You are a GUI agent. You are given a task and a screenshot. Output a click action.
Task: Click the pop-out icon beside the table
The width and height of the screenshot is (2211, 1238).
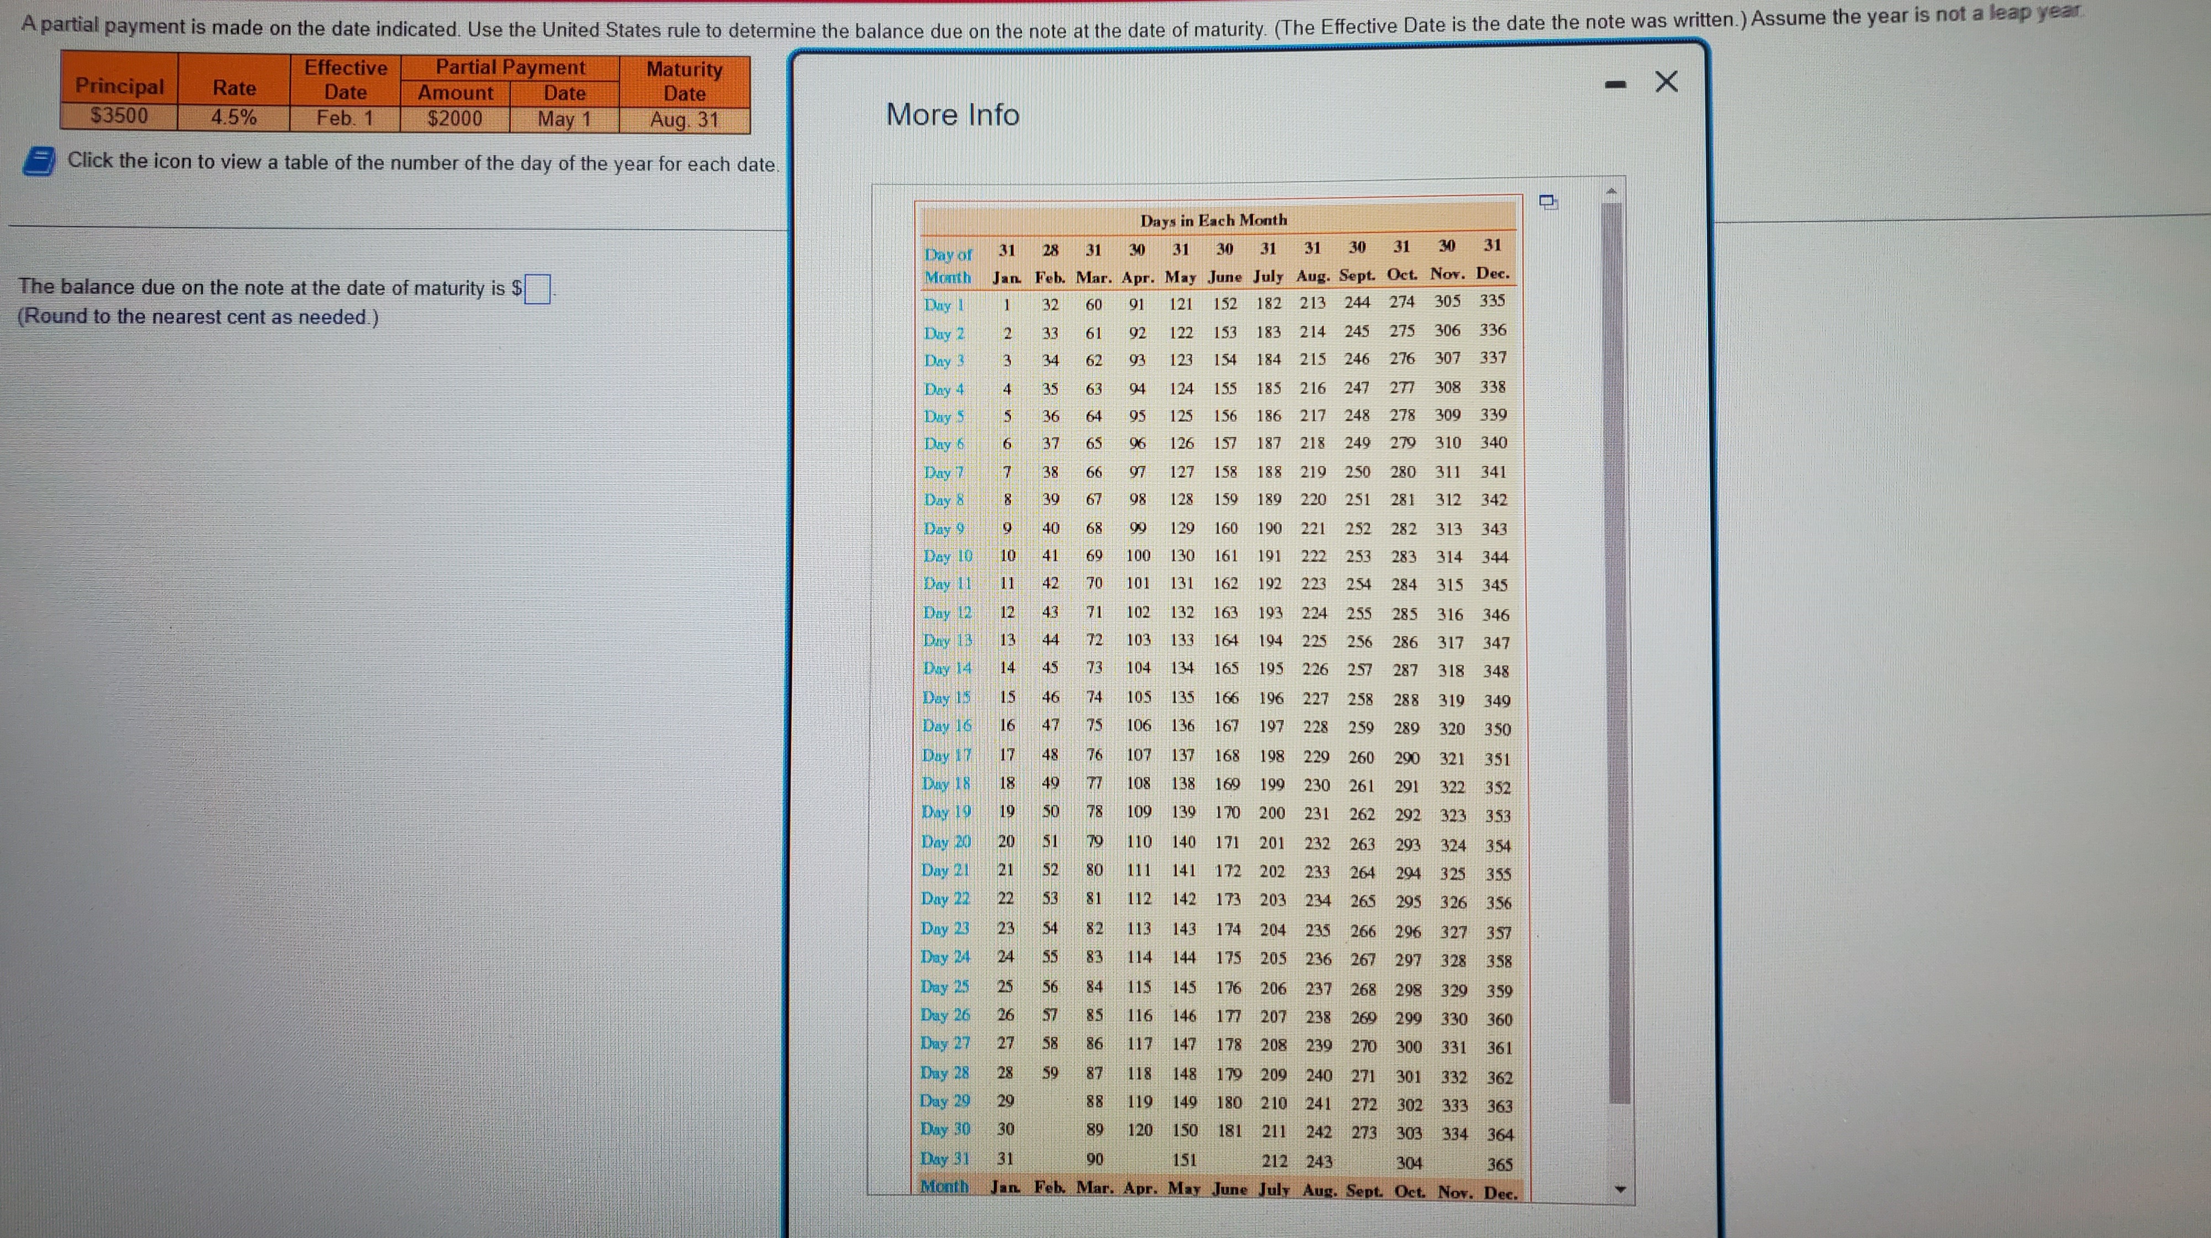tap(1547, 203)
